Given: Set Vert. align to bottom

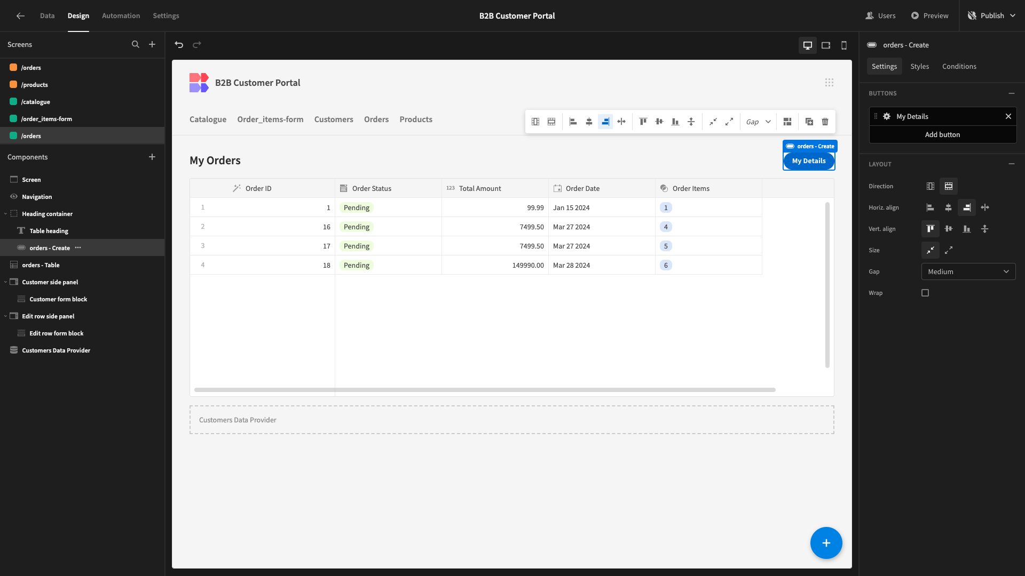Looking at the screenshot, I should point(967,229).
